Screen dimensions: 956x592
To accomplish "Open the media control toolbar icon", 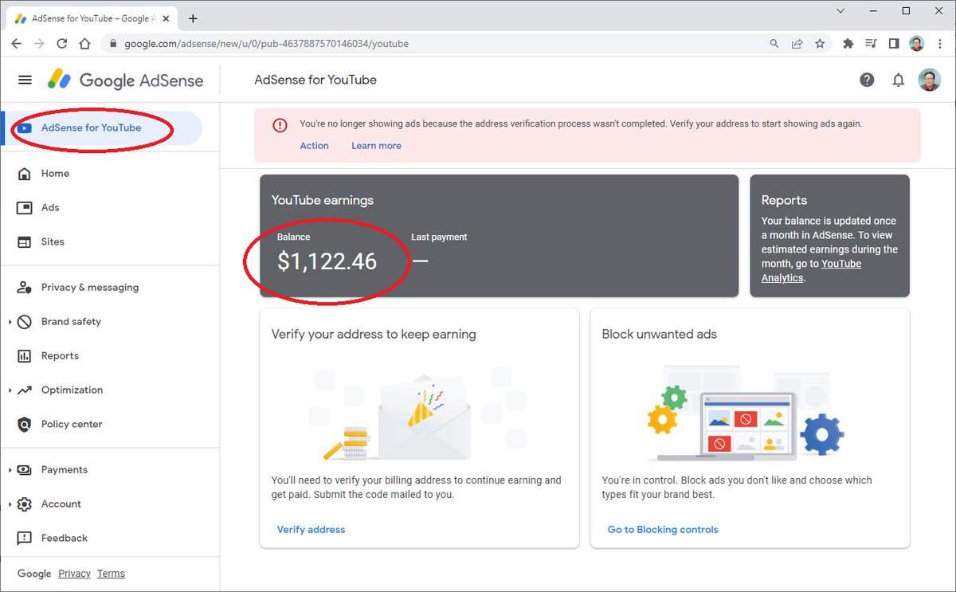I will pos(871,44).
